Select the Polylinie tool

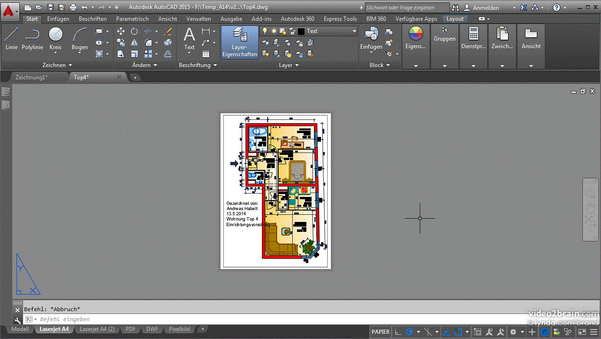coord(32,38)
